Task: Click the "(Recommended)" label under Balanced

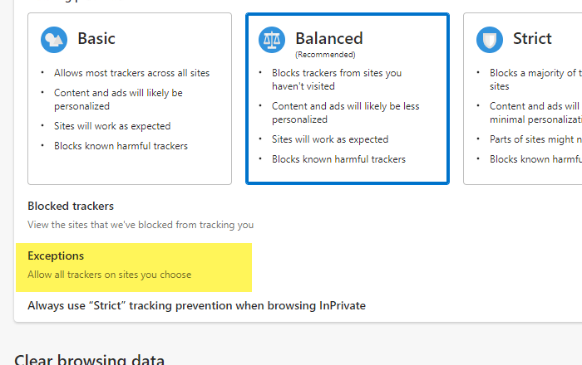Action: point(325,55)
